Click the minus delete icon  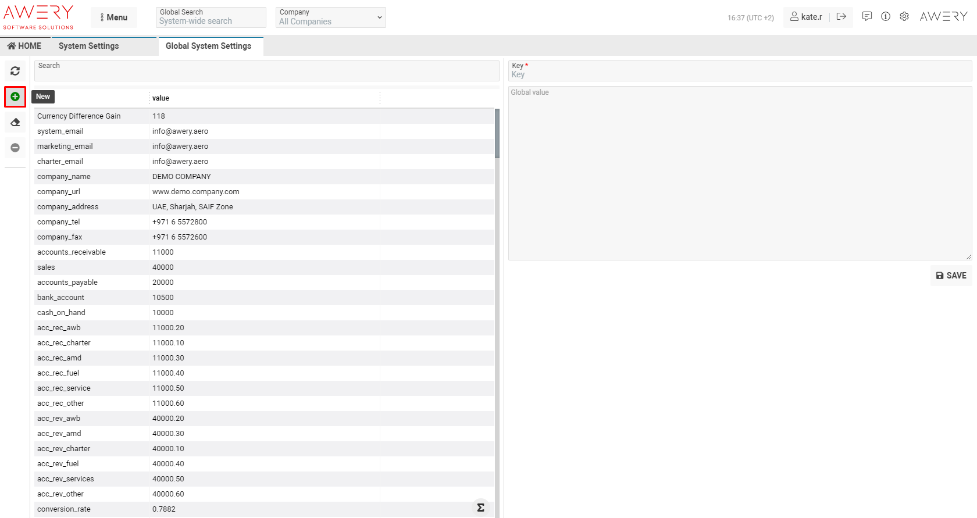point(15,148)
